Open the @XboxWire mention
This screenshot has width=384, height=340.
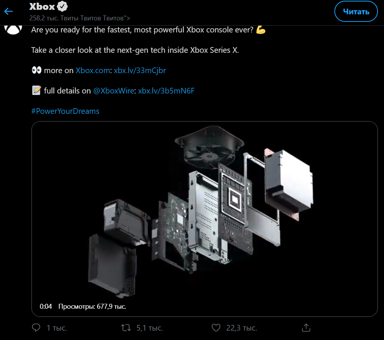click(114, 91)
